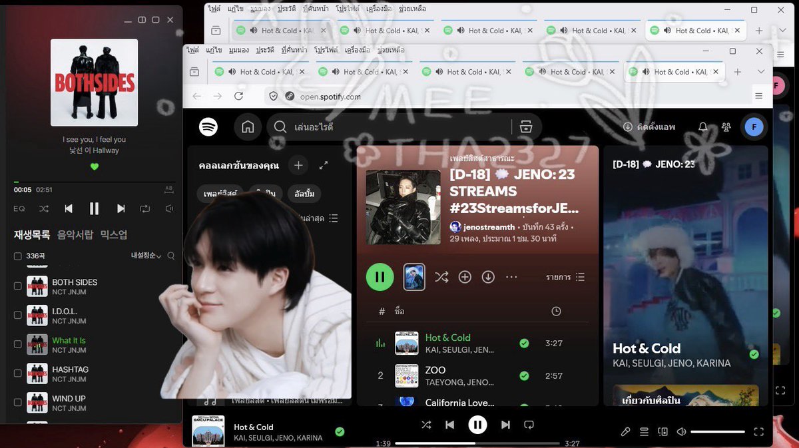Image resolution: width=799 pixels, height=448 pixels.
Task: Click volume icon in left player
Action: (x=169, y=208)
